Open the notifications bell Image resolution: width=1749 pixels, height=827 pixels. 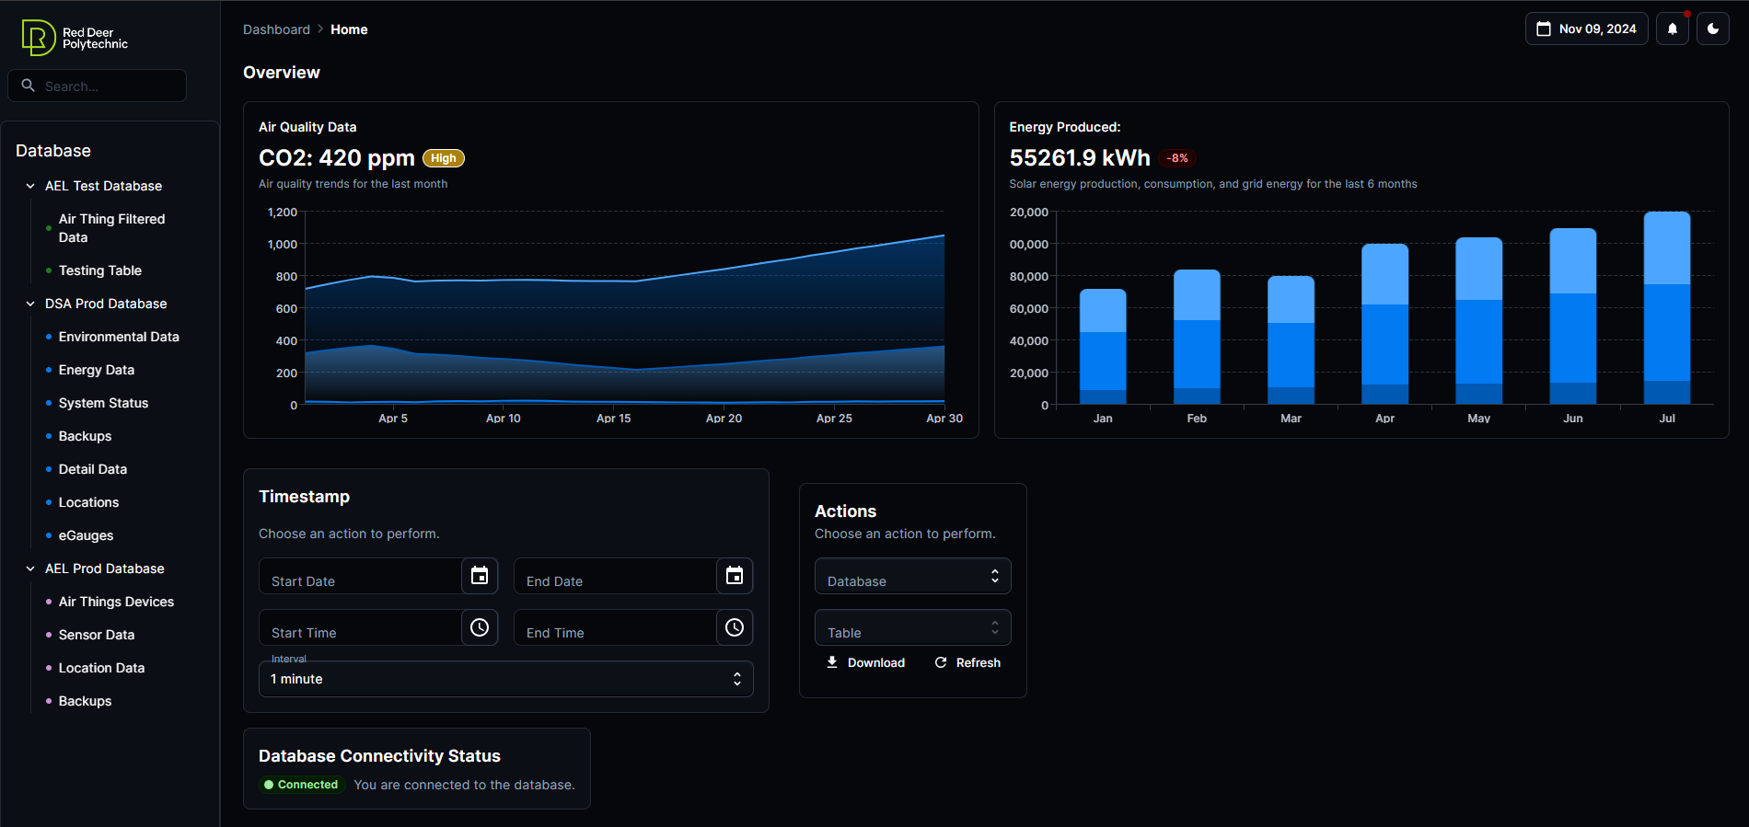tap(1673, 29)
